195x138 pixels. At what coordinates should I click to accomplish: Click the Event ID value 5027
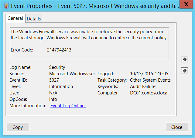(x=55, y=80)
